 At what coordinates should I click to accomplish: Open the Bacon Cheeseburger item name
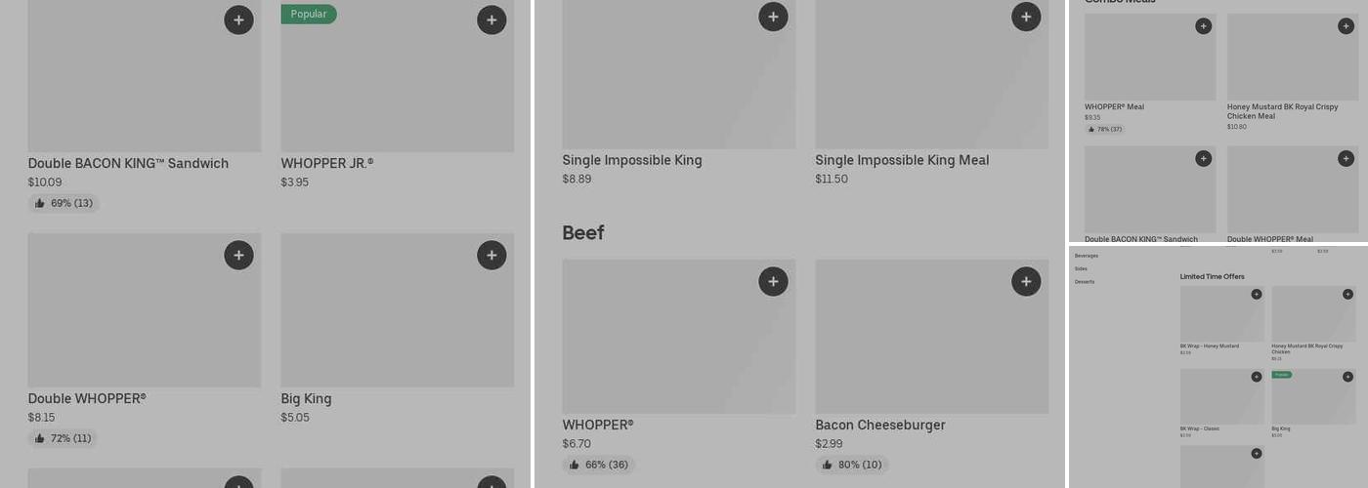[879, 426]
